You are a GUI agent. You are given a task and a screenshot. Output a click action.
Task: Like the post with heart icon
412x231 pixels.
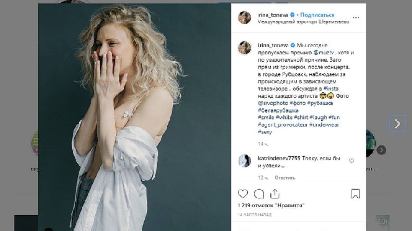pyautogui.click(x=243, y=194)
